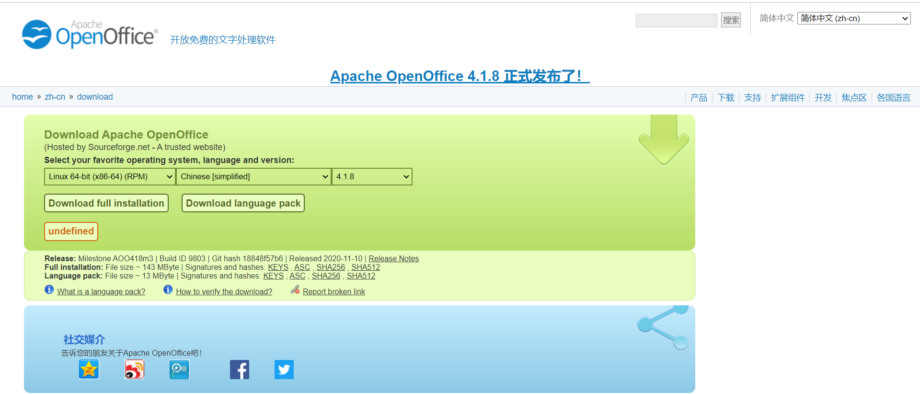Open the site language selector 简体中文 (zh-cn)
Screen dimensions: 920x394
tap(854, 18)
